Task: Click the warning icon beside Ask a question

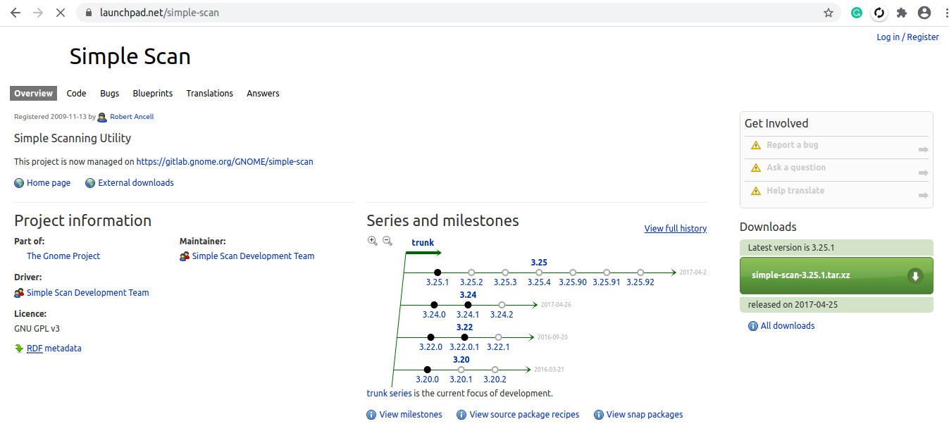Action: (x=756, y=168)
